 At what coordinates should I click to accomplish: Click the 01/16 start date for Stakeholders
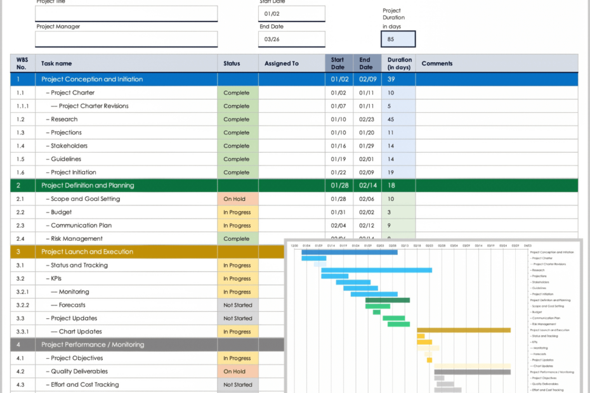tap(338, 146)
